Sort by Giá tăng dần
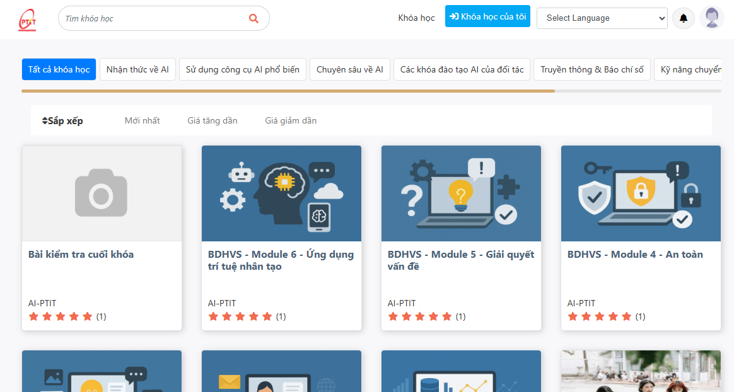Viewport: 734px width, 392px height. (x=213, y=120)
